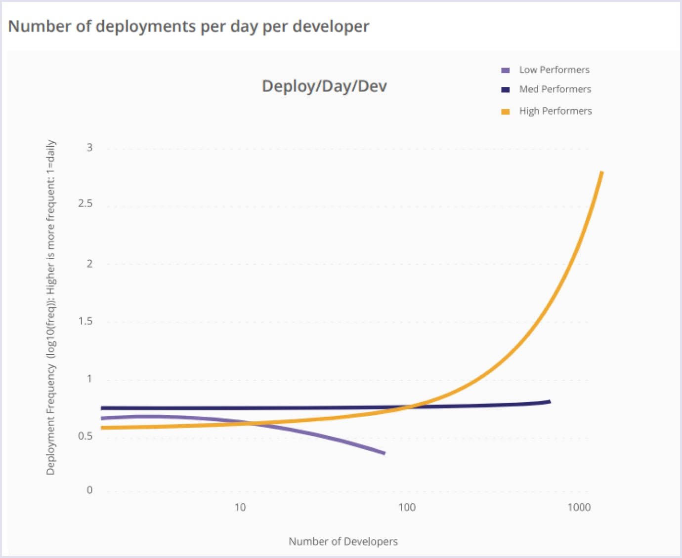Click the Med Performers dark navy legend swatch
682x558 pixels.
tap(505, 89)
